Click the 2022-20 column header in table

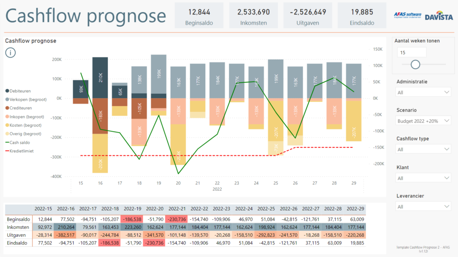(x=156, y=209)
